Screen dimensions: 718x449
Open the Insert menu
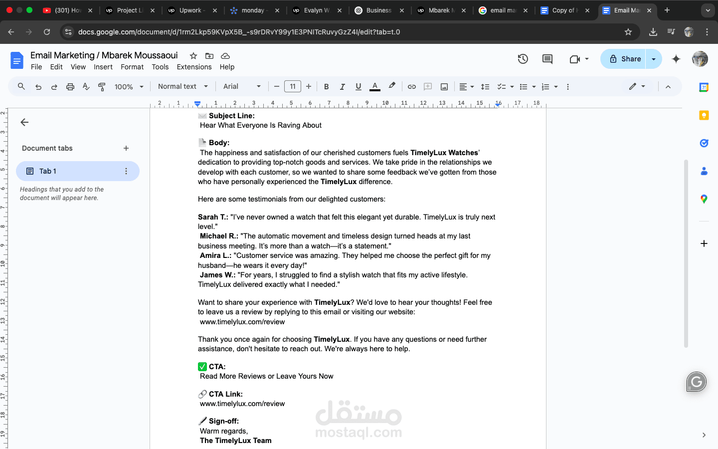[103, 67]
